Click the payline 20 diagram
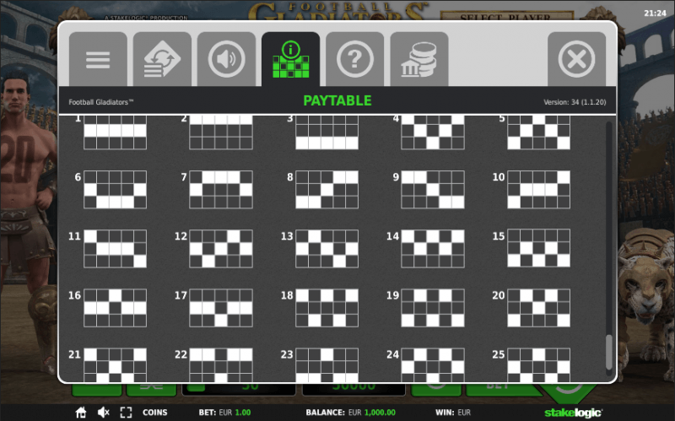 [538, 308]
